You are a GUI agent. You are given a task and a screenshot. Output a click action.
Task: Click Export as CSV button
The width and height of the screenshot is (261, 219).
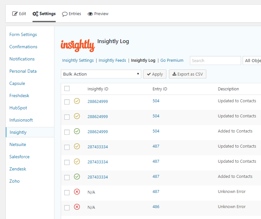(x=188, y=74)
